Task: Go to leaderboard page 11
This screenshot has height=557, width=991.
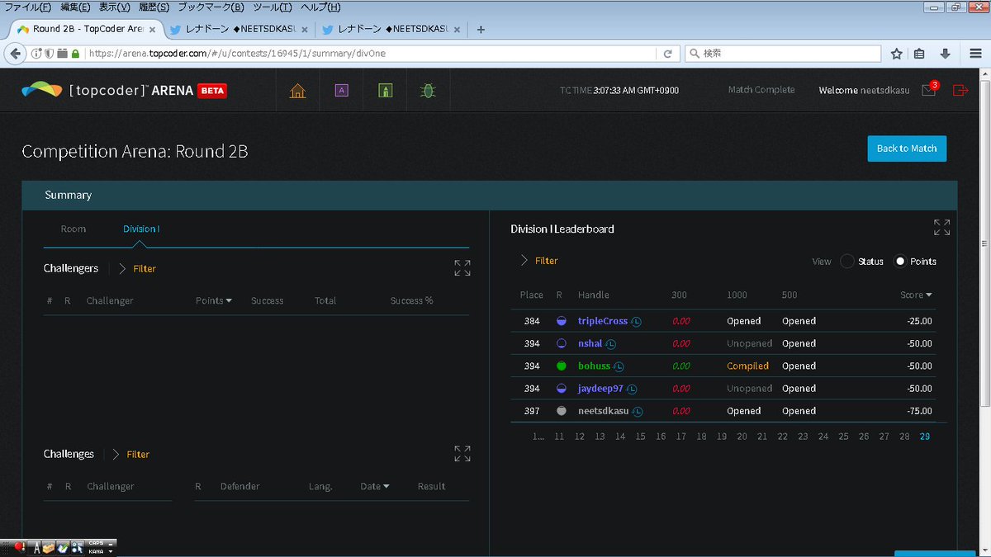Action: [559, 436]
